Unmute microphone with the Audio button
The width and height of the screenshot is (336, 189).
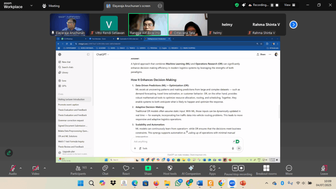(13, 170)
